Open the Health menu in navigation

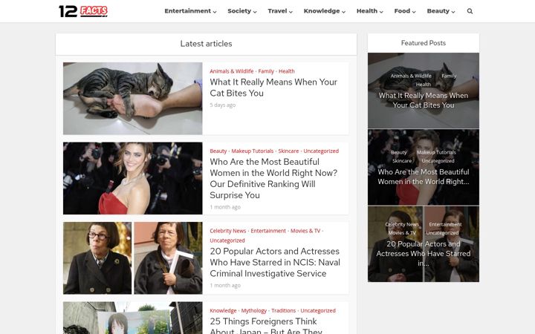click(370, 11)
